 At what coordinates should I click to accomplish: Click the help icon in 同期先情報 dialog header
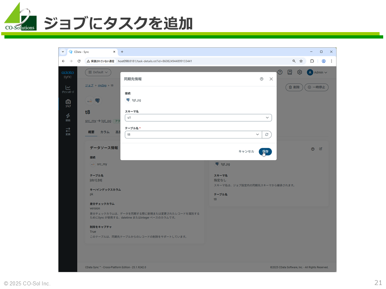point(261,79)
